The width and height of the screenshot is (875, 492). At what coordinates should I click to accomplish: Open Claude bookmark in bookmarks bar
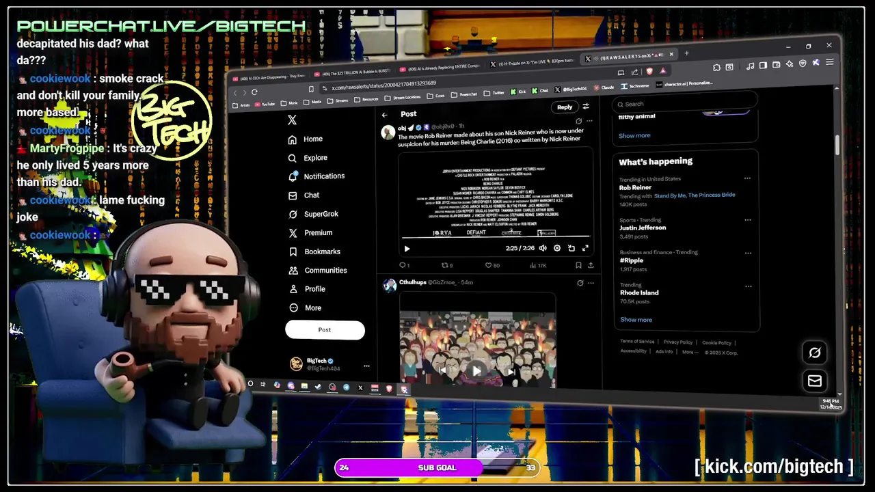point(604,87)
